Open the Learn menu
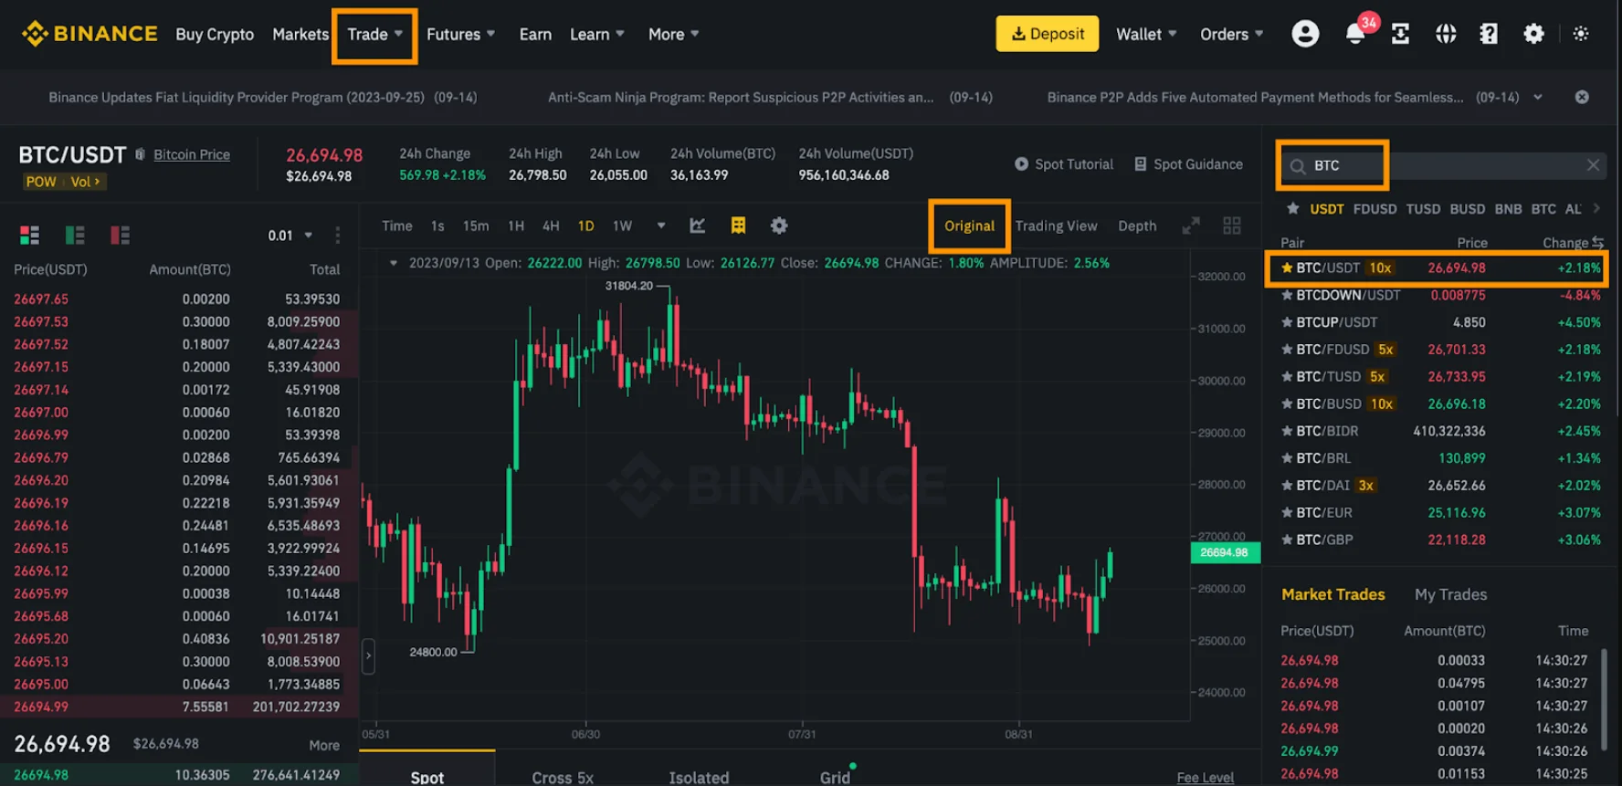 coord(597,35)
